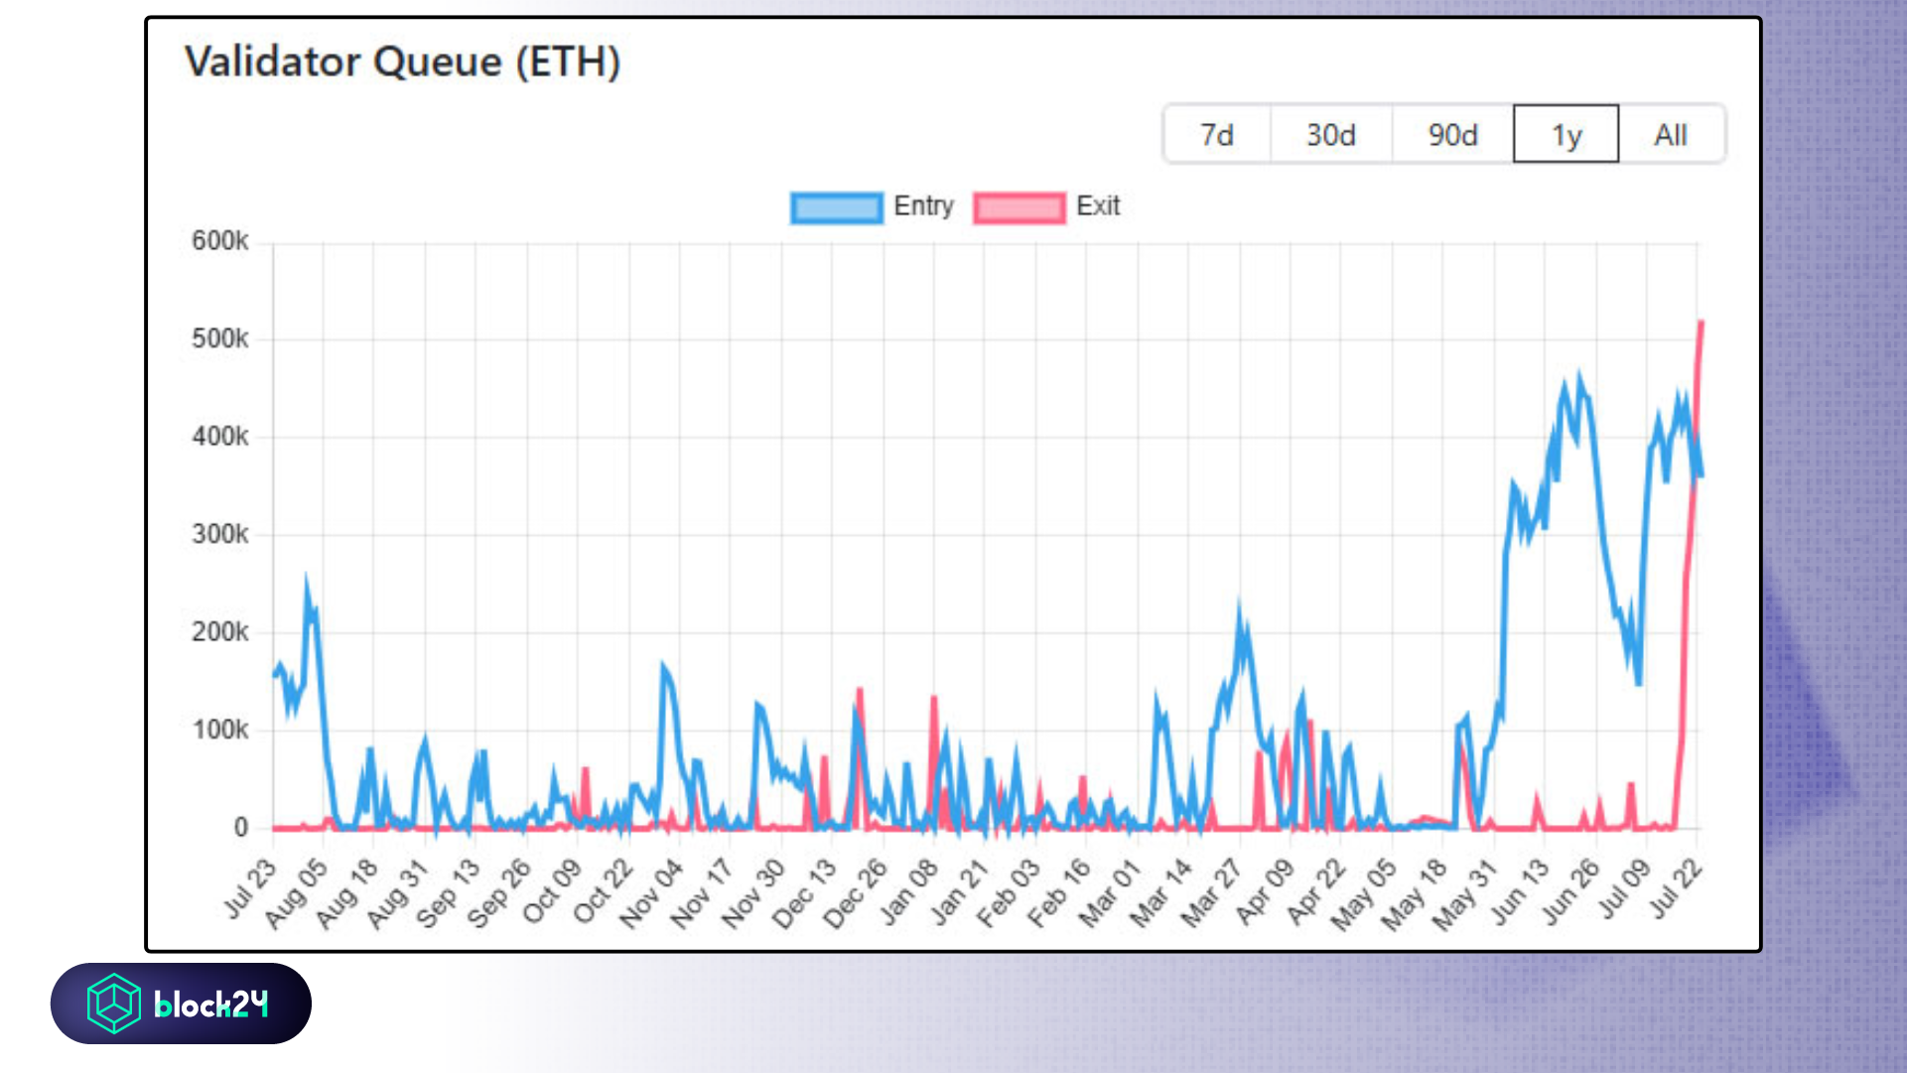Click the Dec 26 date label
Viewport: 1907px width, 1073px height.
point(855,893)
